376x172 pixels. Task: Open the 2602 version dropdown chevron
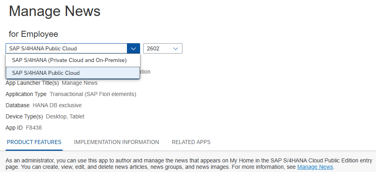point(176,48)
